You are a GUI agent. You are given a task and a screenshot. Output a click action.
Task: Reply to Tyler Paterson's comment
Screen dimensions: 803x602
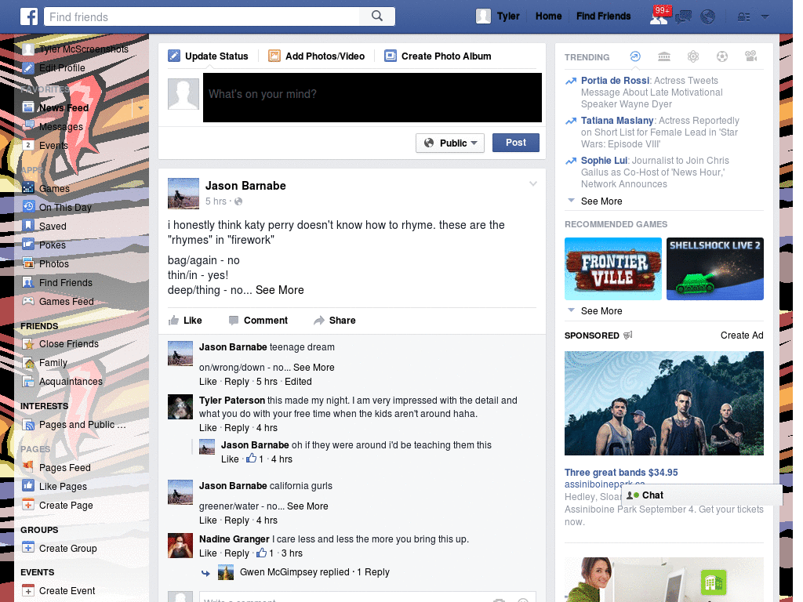[x=237, y=428]
